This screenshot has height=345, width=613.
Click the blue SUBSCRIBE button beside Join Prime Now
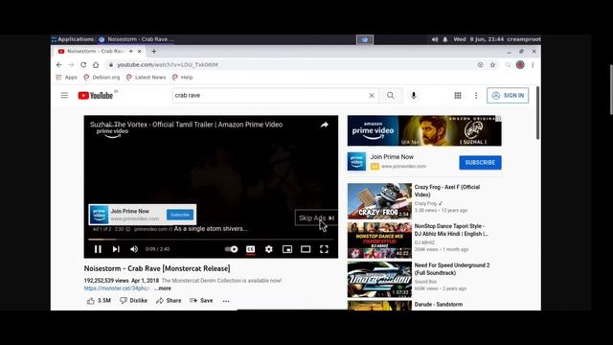point(480,162)
